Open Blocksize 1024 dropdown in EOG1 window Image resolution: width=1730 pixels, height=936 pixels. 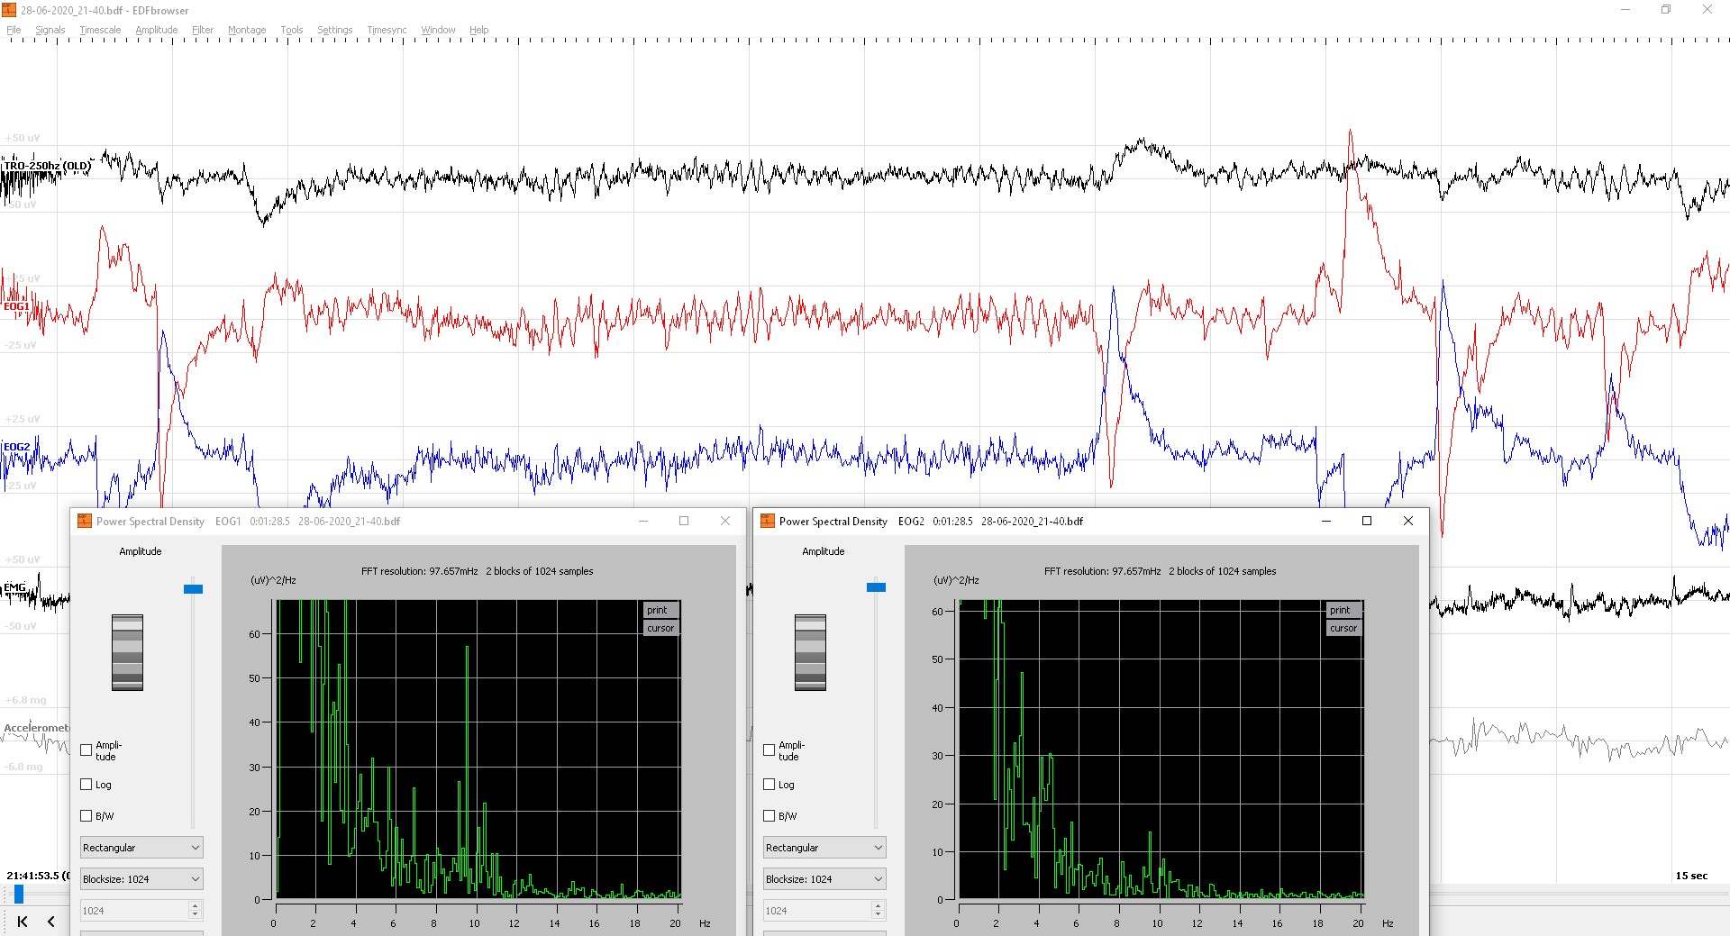pyautogui.click(x=141, y=879)
